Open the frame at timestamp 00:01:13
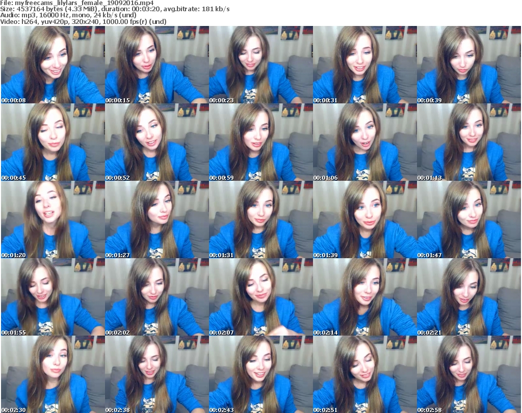Viewport: 522px width, 413px height. click(x=469, y=142)
